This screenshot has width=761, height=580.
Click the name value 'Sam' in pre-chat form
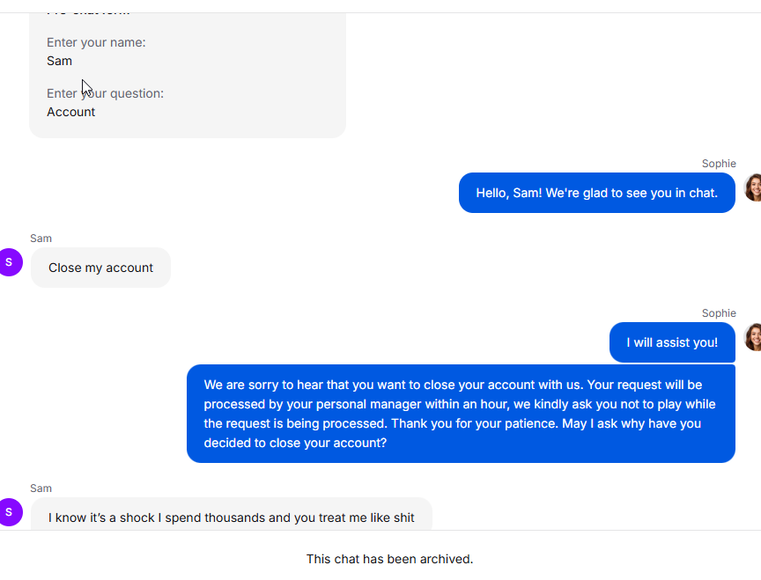[59, 61]
